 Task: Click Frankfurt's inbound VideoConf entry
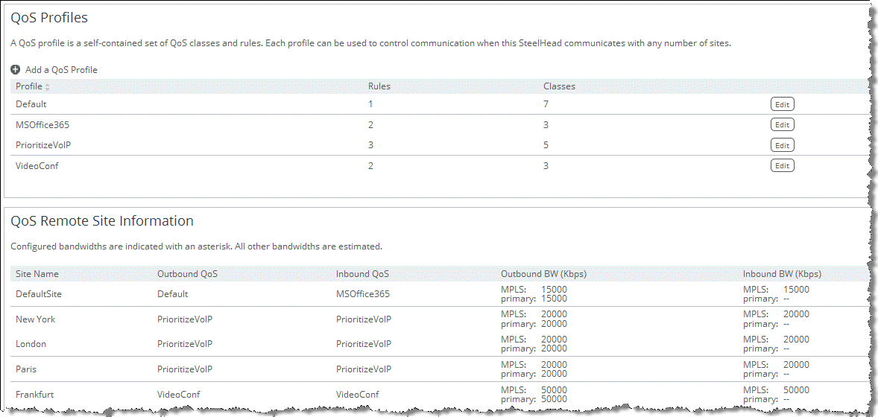[357, 394]
